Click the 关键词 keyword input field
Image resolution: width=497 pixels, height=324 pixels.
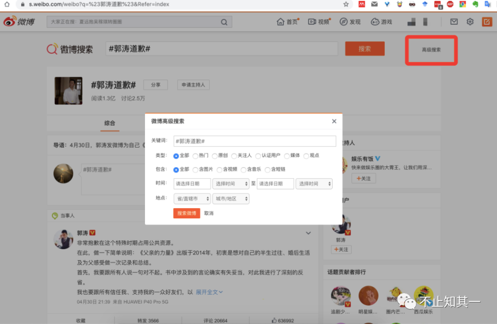pos(255,141)
